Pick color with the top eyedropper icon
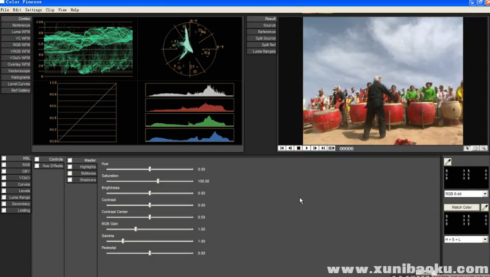This screenshot has width=490, height=277. pos(448,162)
